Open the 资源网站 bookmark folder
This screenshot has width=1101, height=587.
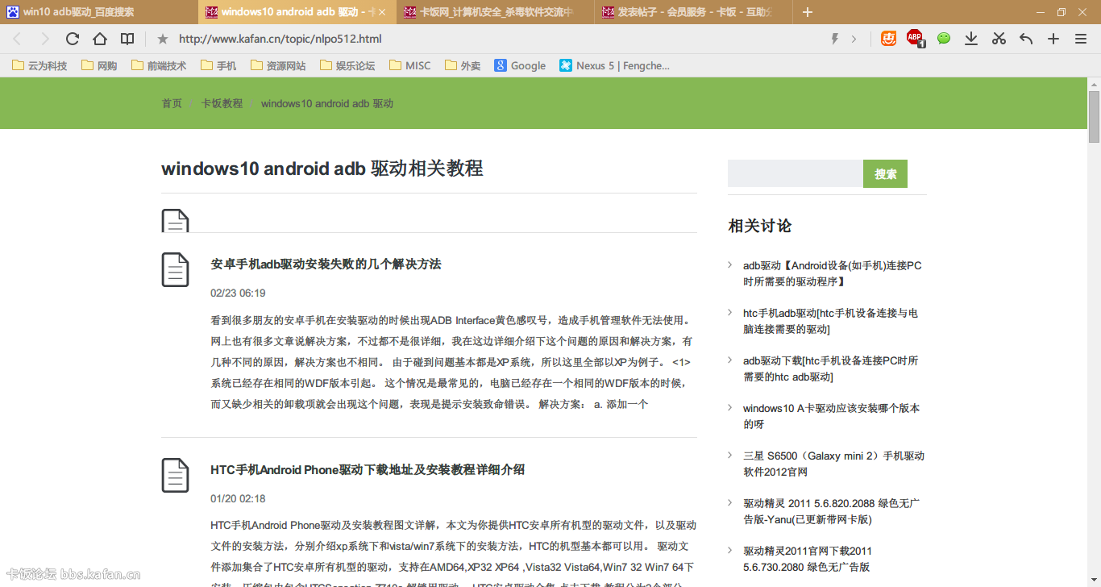pyautogui.click(x=277, y=66)
